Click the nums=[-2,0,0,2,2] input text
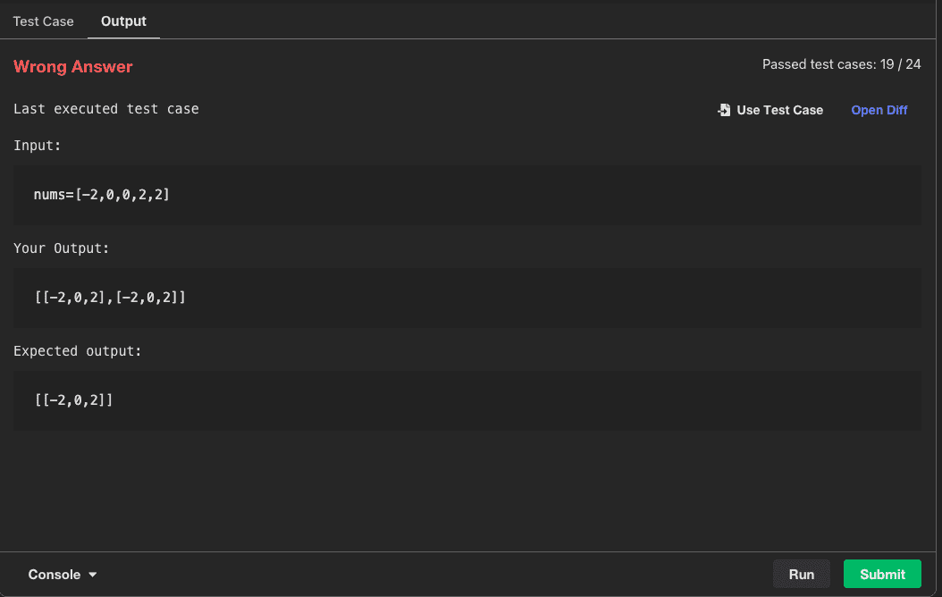The height and width of the screenshot is (597, 942). tap(101, 194)
